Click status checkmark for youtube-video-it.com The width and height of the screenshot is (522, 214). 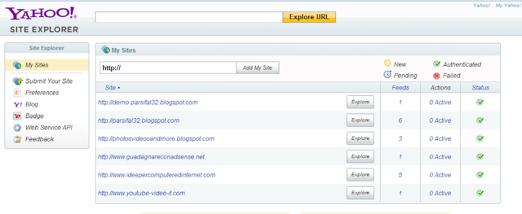[x=480, y=192]
